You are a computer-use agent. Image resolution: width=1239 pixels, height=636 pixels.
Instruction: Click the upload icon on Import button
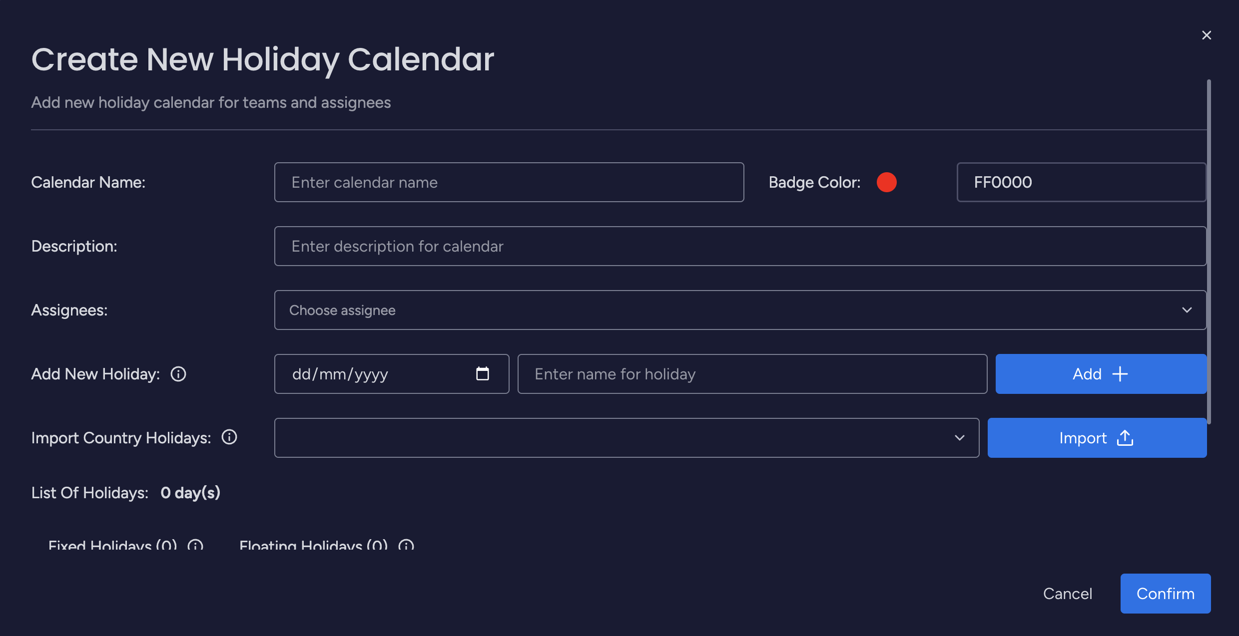[x=1125, y=438]
